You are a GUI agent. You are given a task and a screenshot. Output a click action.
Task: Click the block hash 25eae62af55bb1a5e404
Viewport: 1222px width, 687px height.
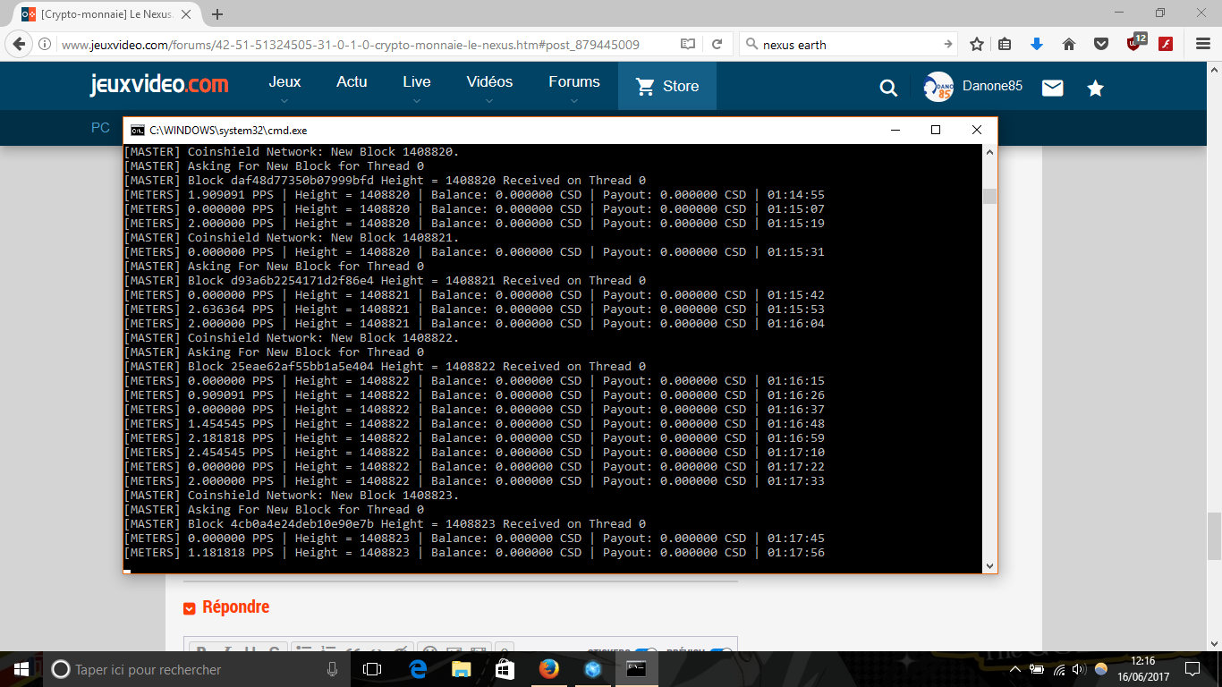coord(301,367)
